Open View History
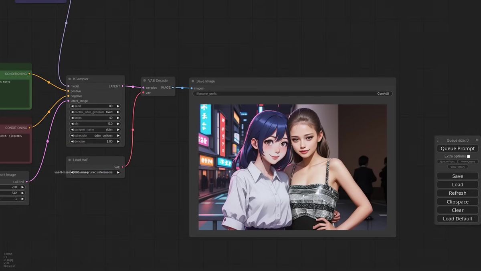Viewport: 481px width, 271px height. tap(457, 167)
